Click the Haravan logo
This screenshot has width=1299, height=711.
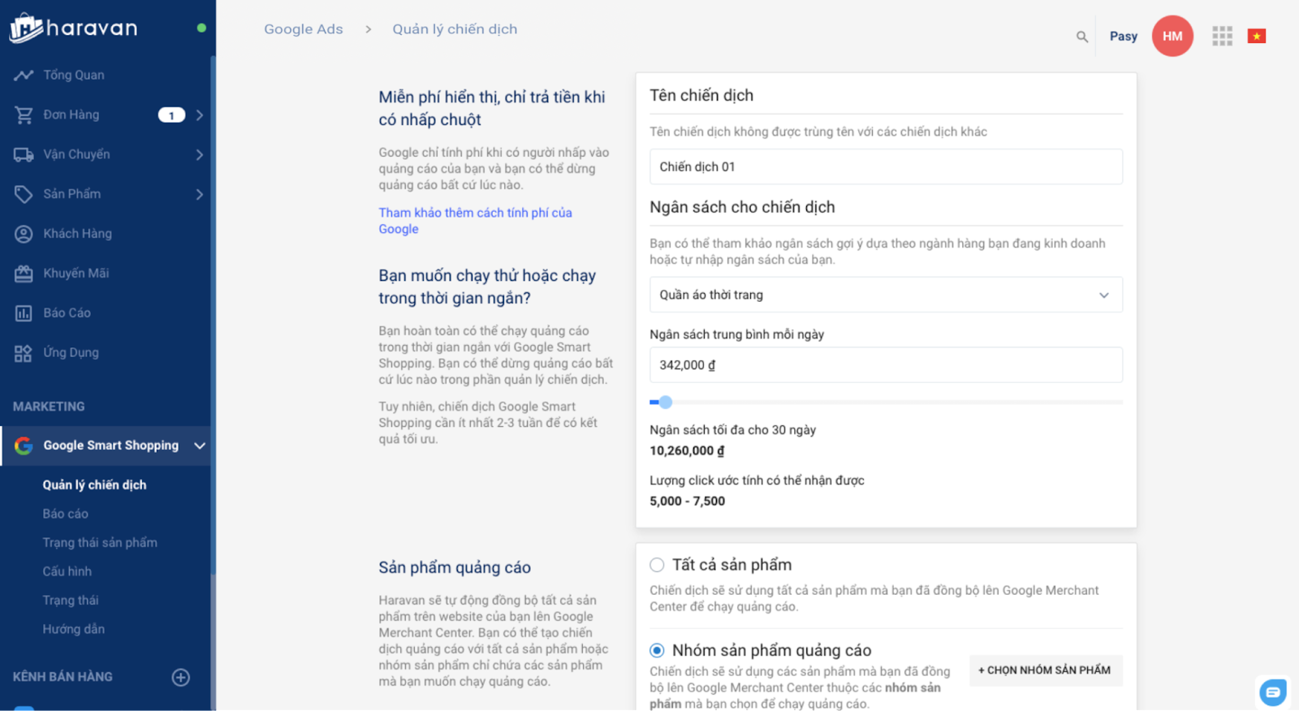coord(74,28)
